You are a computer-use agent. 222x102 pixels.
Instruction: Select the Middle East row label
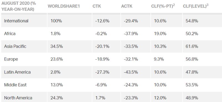point(15,85)
